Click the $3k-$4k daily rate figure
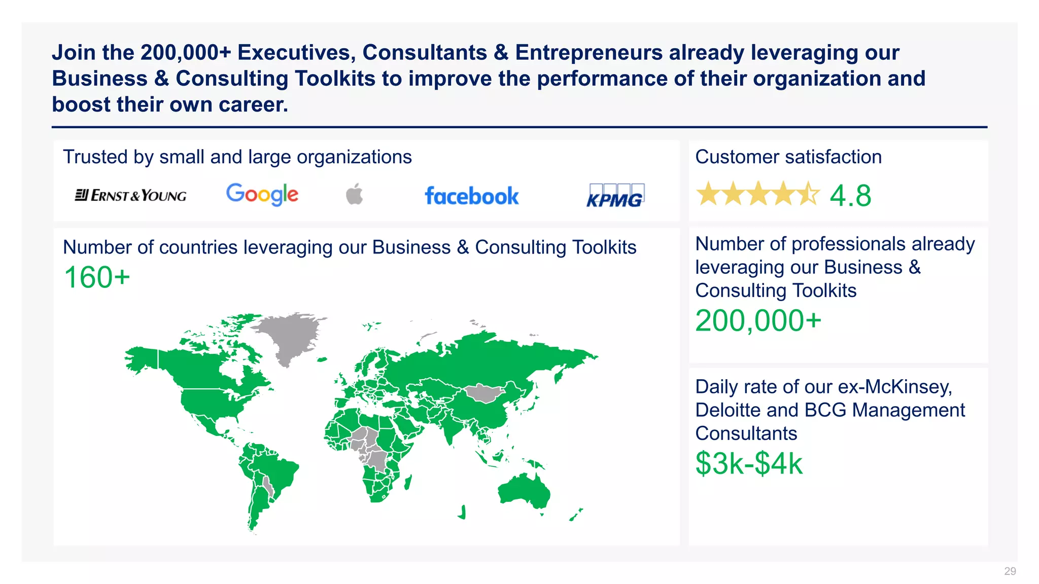The width and height of the screenshot is (1039, 584). [x=749, y=464]
